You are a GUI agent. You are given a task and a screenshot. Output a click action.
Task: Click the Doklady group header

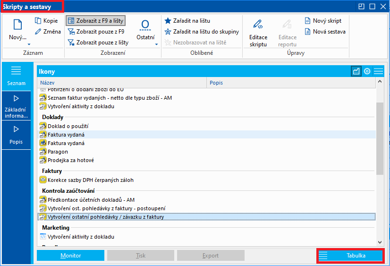(52, 117)
